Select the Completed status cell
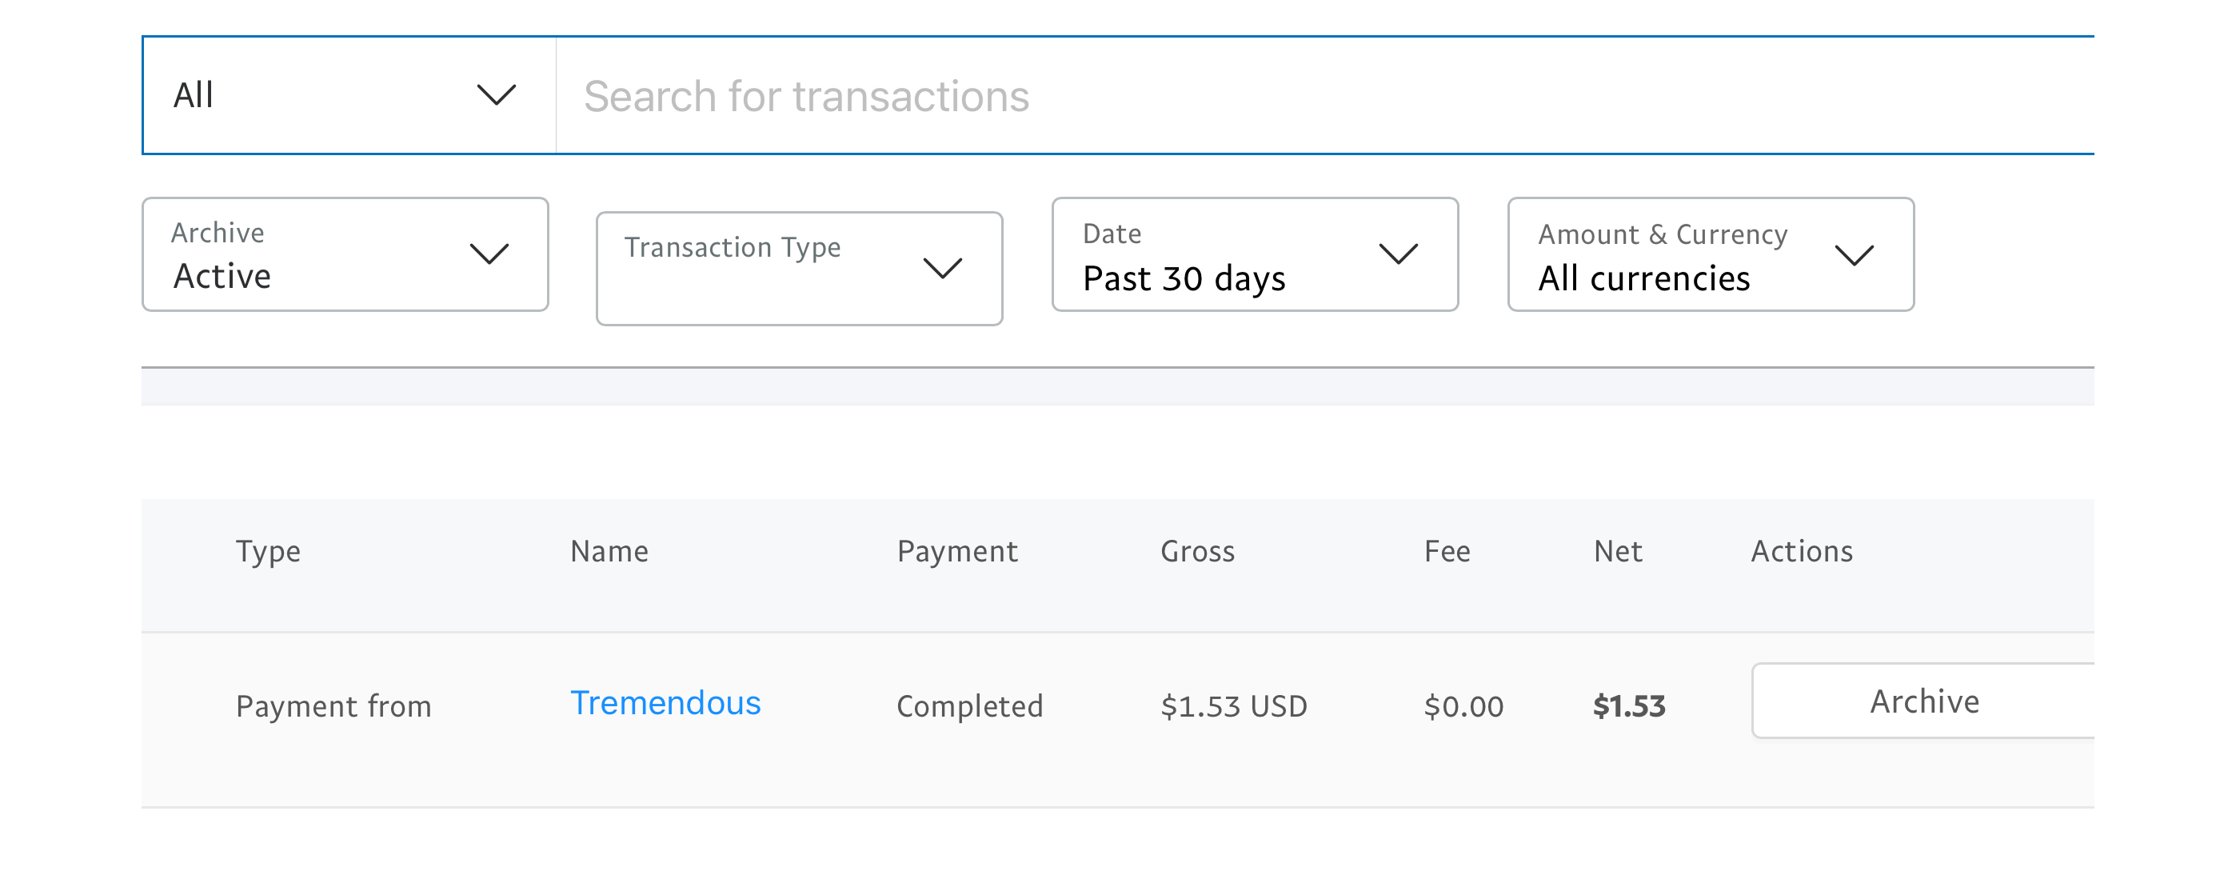Viewport: 2236px width, 875px height. [969, 706]
